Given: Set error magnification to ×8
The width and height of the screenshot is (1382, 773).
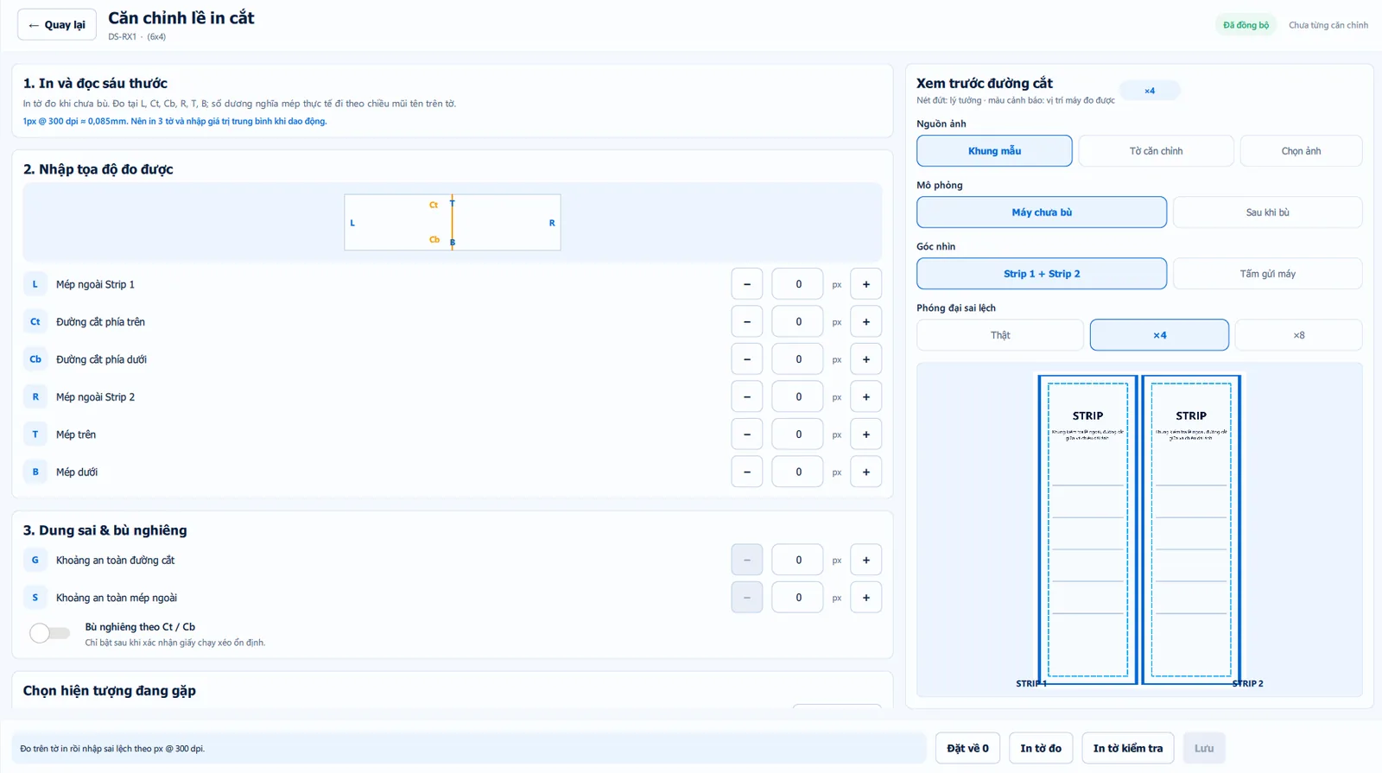Looking at the screenshot, I should coord(1298,335).
